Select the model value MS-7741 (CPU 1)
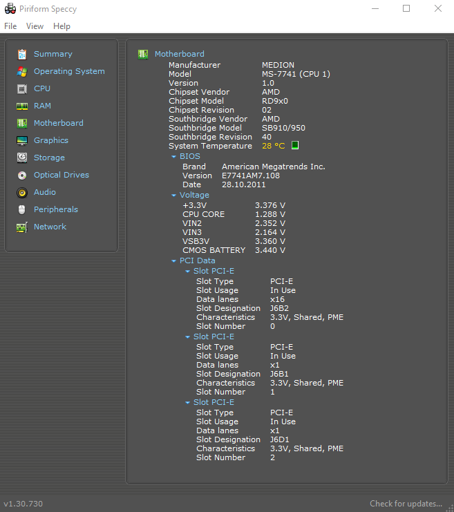This screenshot has width=454, height=512. pyautogui.click(x=296, y=74)
